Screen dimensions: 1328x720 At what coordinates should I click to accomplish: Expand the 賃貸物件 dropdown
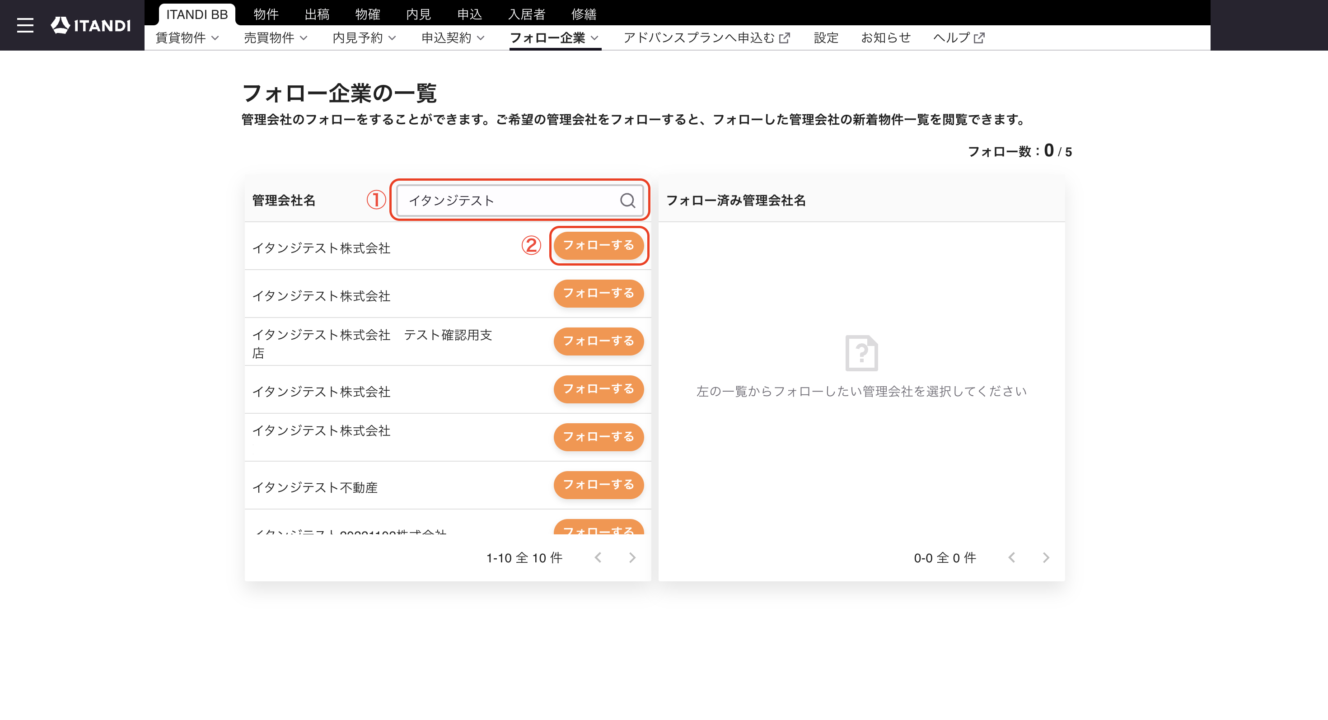pyautogui.click(x=187, y=37)
